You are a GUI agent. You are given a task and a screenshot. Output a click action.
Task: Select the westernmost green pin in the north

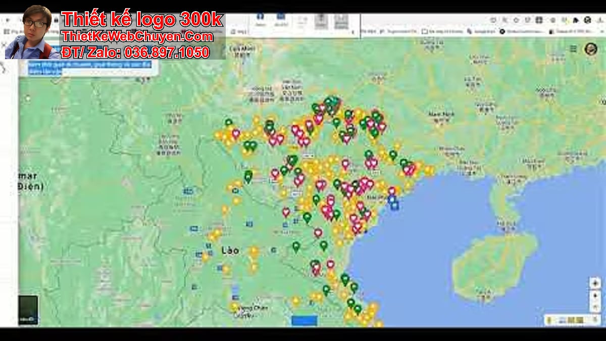point(228,123)
